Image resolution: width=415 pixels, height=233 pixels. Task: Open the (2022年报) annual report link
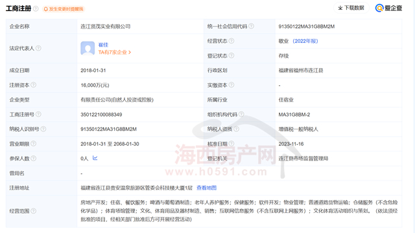[x=305, y=41]
